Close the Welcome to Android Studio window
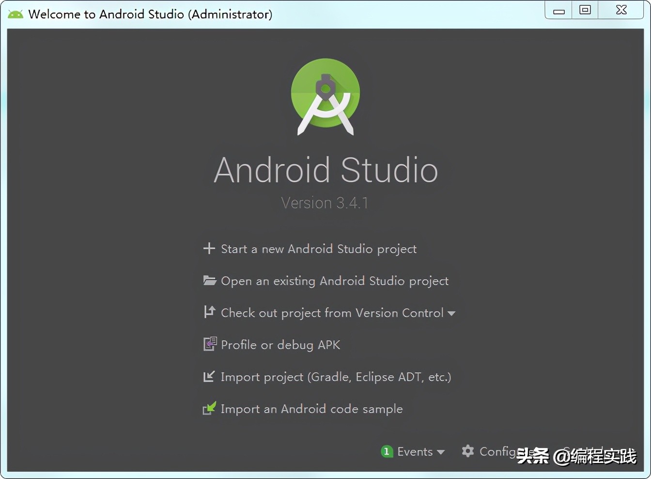 [621, 10]
